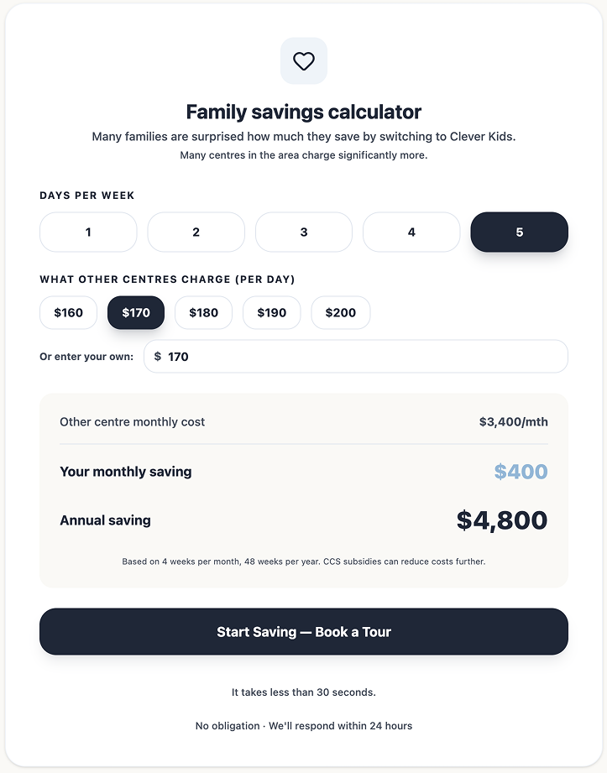Screen dimensions: 607x773
Task: Click the Family savings calculator heading
Action: [304, 112]
